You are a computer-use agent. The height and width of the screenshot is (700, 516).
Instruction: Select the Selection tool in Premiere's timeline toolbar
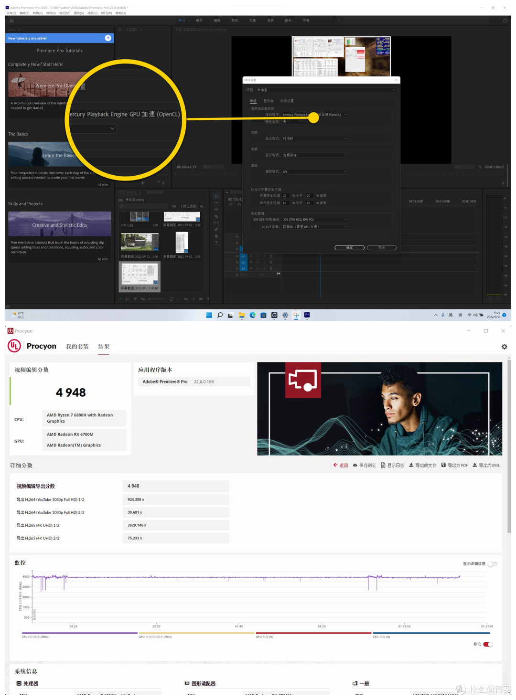pos(216,197)
